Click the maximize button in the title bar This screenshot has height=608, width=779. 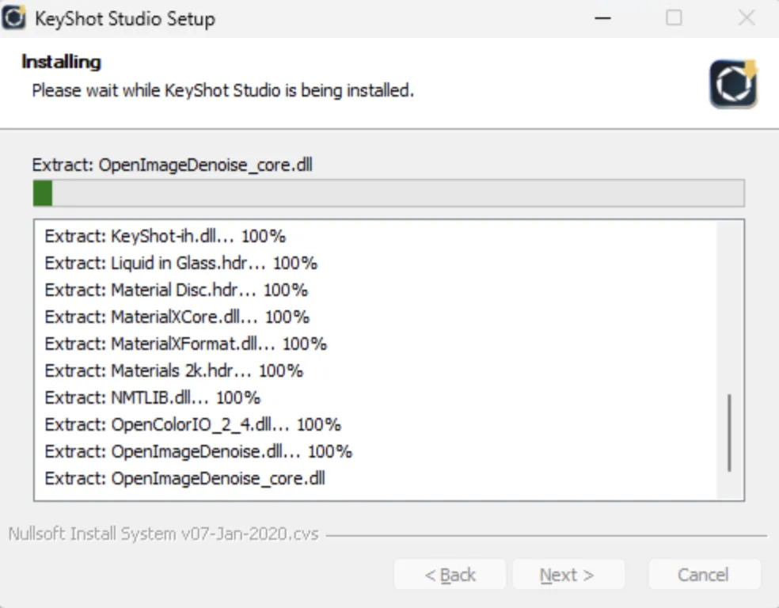click(x=674, y=17)
